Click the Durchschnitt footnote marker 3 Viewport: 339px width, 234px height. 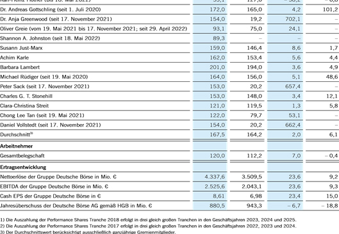(x=31, y=133)
